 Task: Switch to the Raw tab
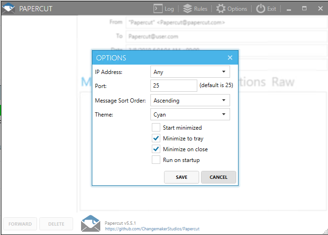(x=283, y=82)
